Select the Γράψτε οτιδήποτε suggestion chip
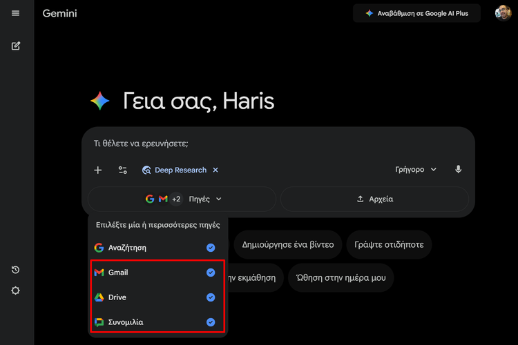This screenshot has width=518, height=345. pyautogui.click(x=390, y=244)
